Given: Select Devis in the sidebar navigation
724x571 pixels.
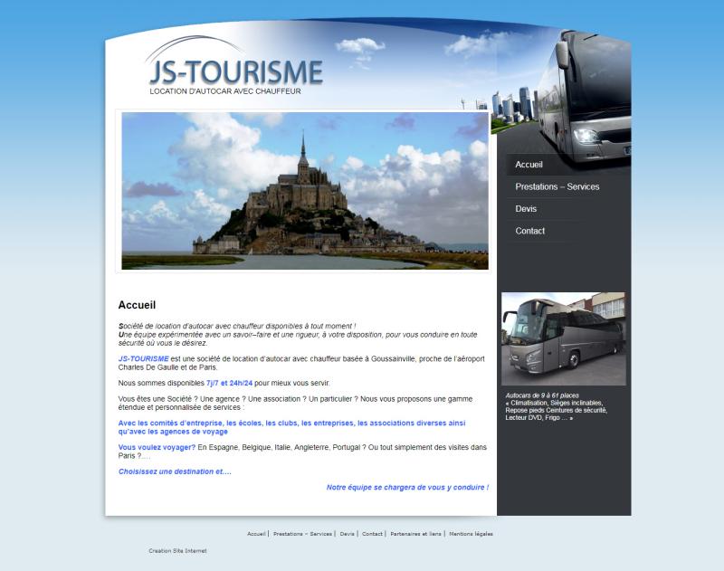Looking at the screenshot, I should [527, 209].
